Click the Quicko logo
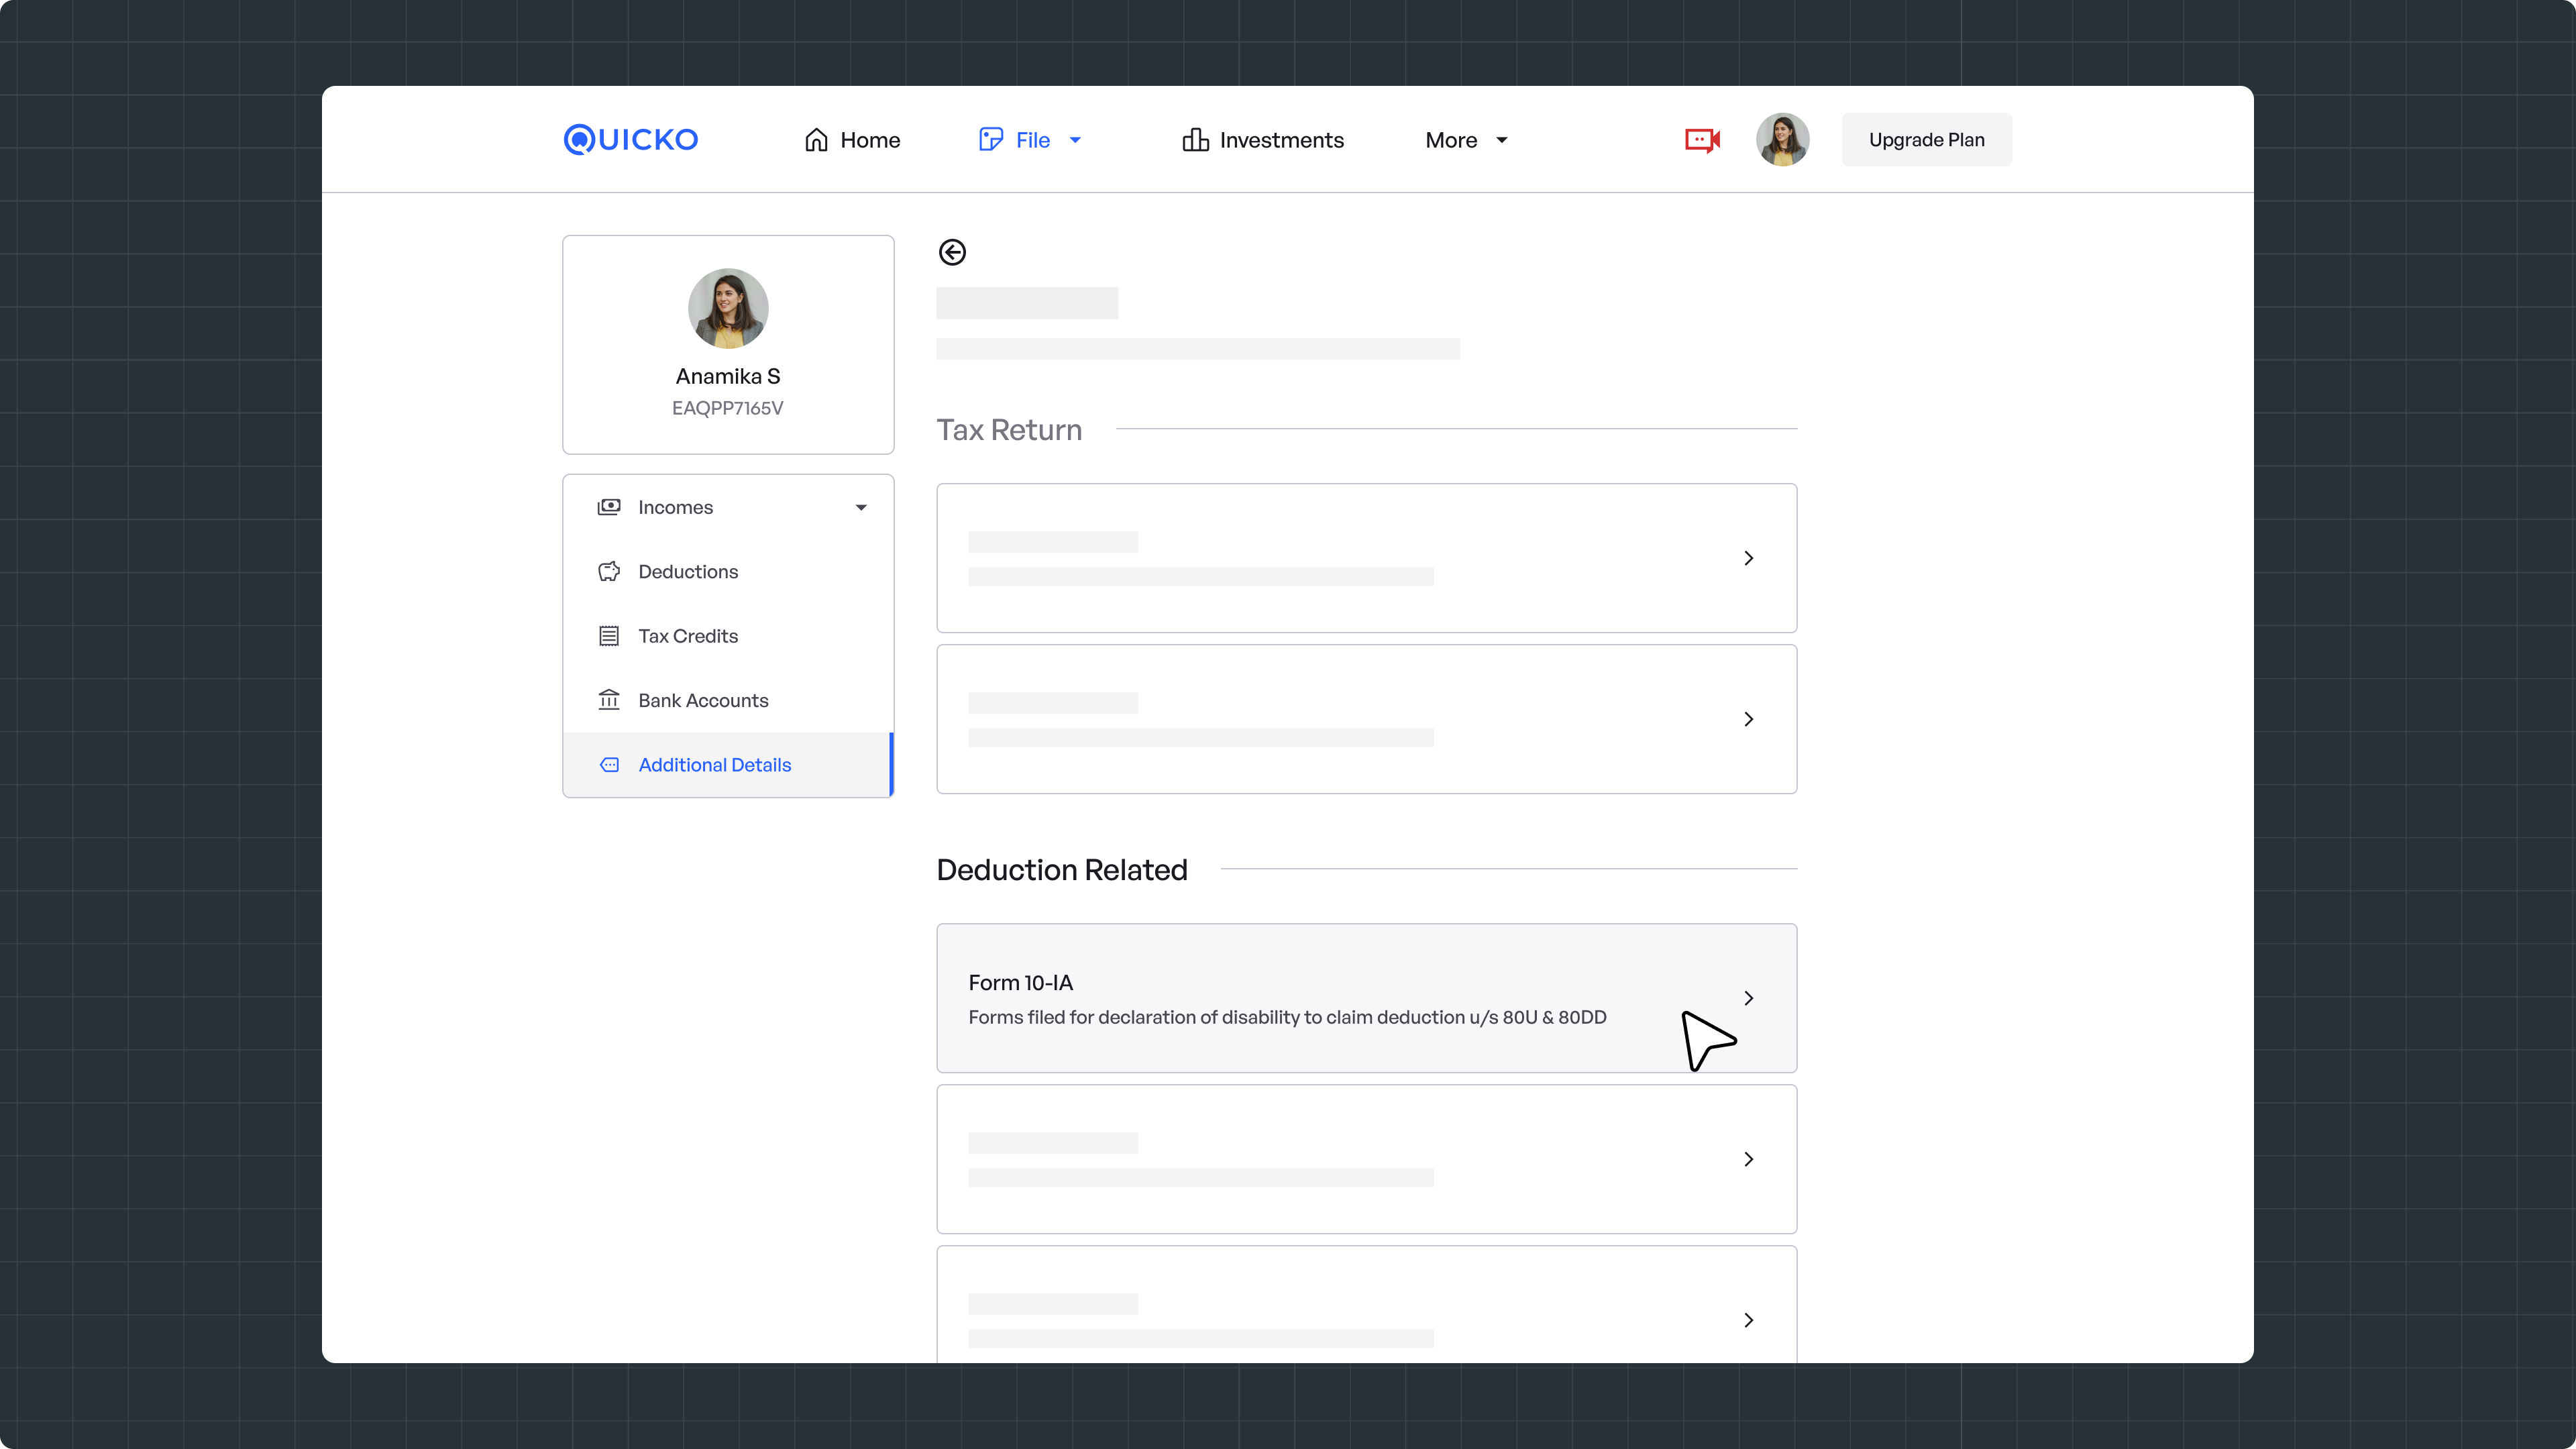 click(630, 139)
